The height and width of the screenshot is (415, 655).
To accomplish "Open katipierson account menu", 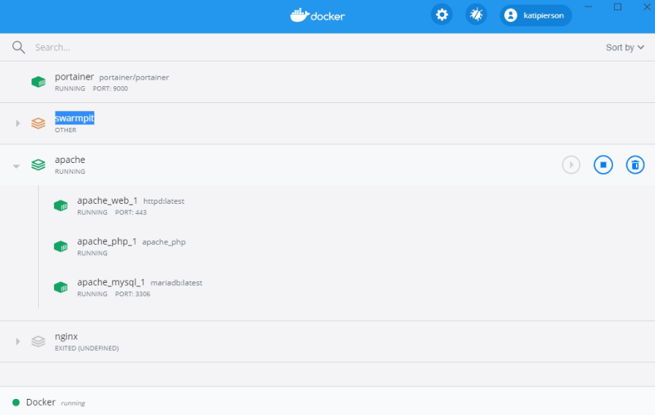I will tap(536, 15).
